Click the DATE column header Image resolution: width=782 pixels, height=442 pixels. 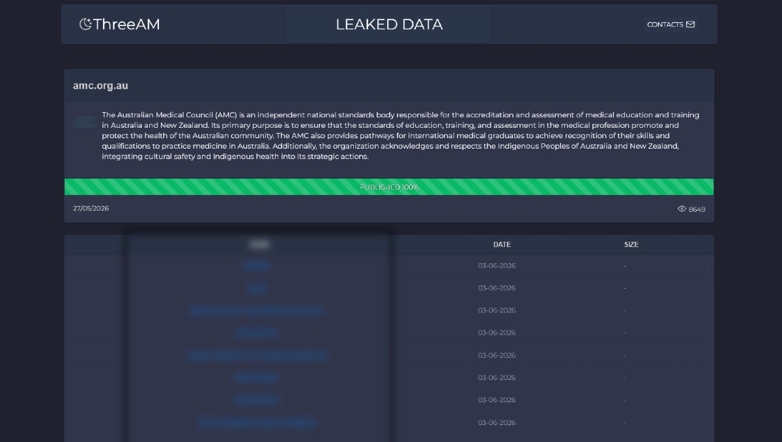[502, 244]
